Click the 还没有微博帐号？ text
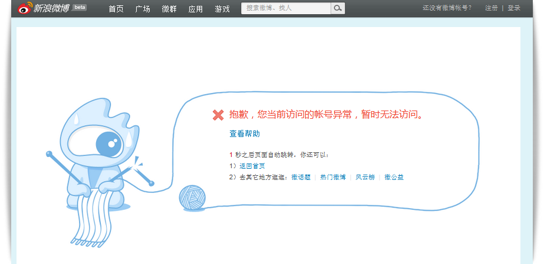Viewport: 544px width, 264px height. click(x=447, y=8)
